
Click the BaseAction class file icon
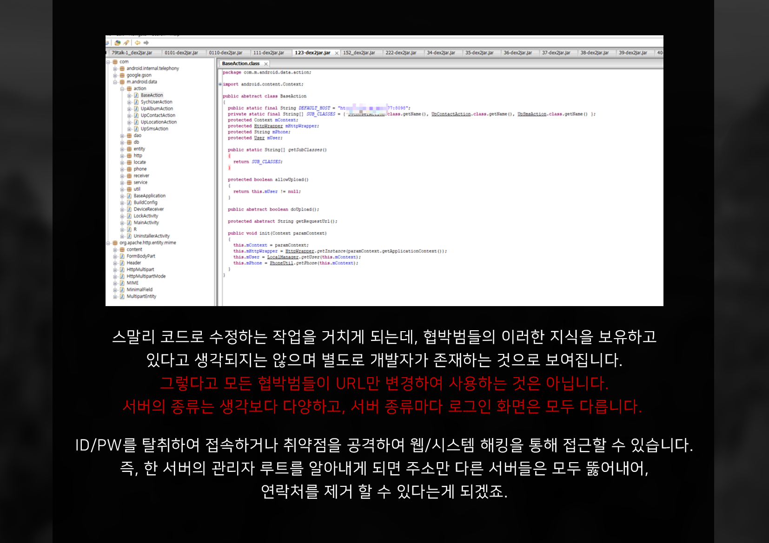click(136, 95)
